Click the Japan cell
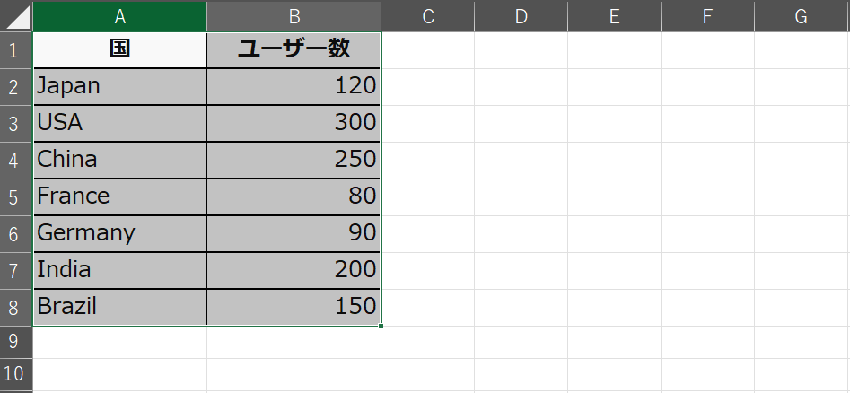Viewport: 850px width, 393px height. click(119, 86)
